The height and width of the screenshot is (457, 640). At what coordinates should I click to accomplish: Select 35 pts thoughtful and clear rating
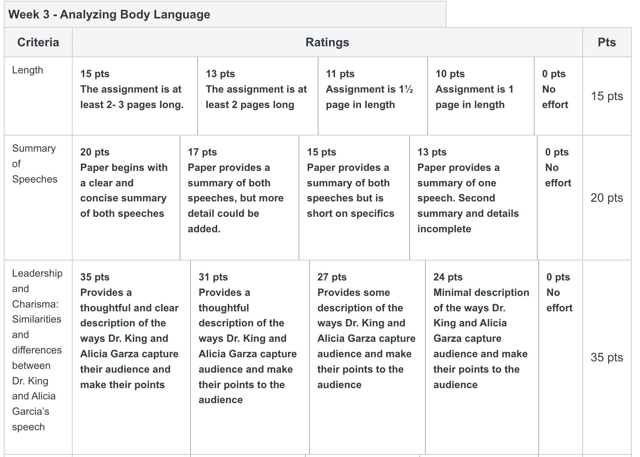pyautogui.click(x=131, y=357)
